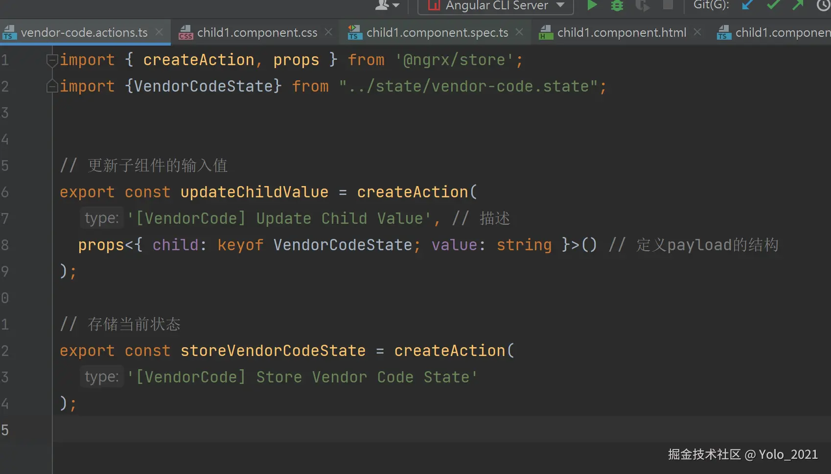Click the type: inlay hint before 'Store Vendor Code State'
The height and width of the screenshot is (474, 831).
102,377
